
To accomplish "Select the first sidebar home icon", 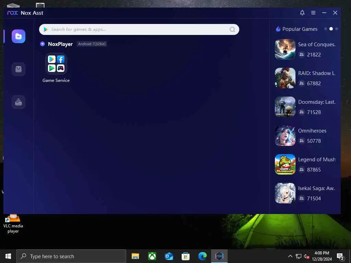I will tap(19, 36).
